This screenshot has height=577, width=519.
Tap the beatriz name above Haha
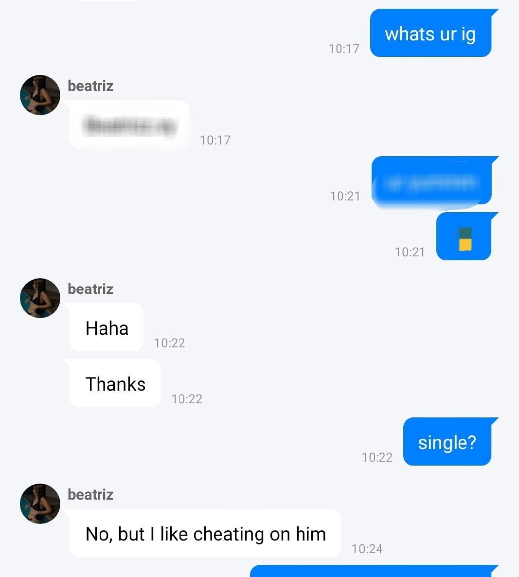pos(90,289)
